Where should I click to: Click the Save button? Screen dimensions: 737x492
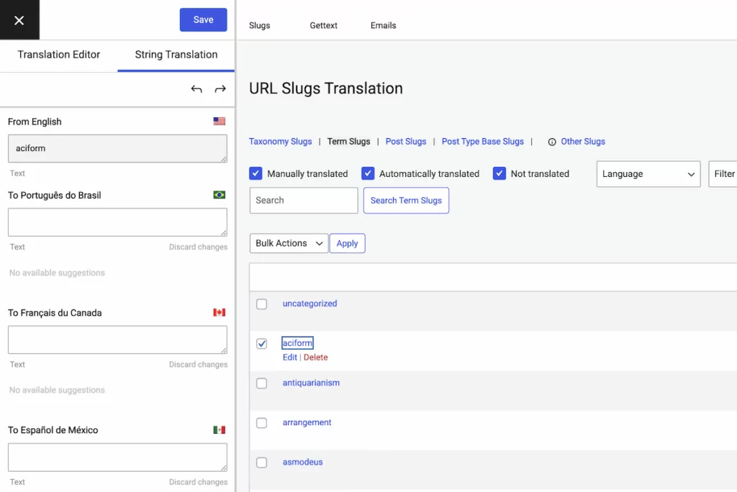[x=203, y=19]
